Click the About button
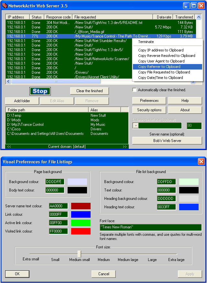This screenshot has width=207, height=283. pos(185,110)
